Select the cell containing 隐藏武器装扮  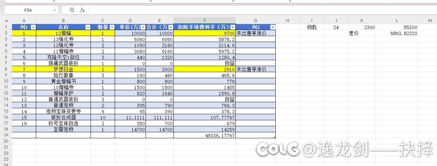[x=63, y=63]
